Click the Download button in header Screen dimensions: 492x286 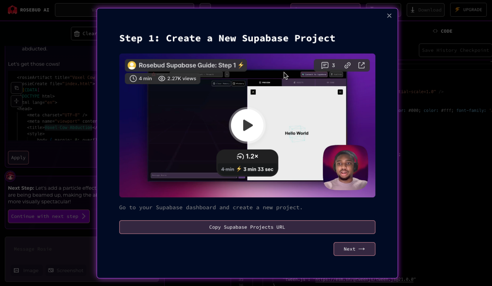425,10
